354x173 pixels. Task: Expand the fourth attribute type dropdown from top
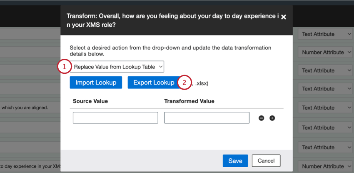(326, 88)
